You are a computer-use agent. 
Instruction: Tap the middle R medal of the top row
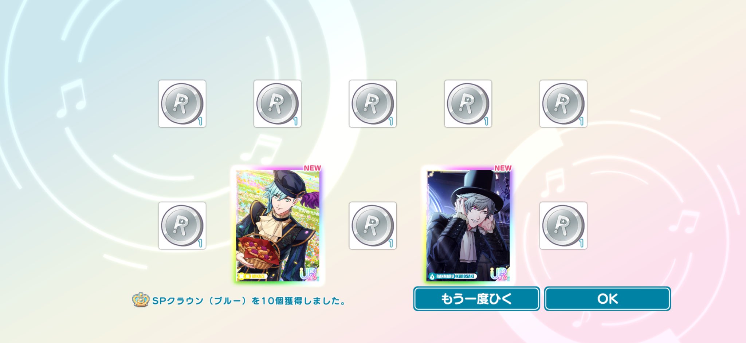[373, 104]
